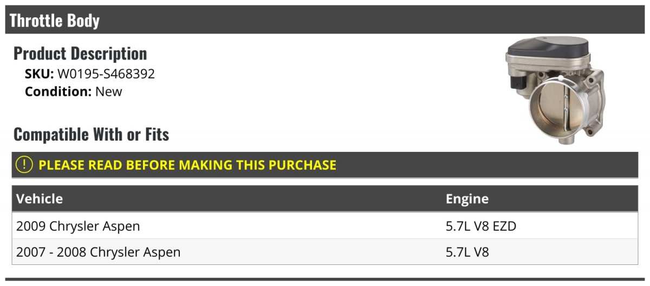Click the Throttle Body title text

click(x=55, y=21)
